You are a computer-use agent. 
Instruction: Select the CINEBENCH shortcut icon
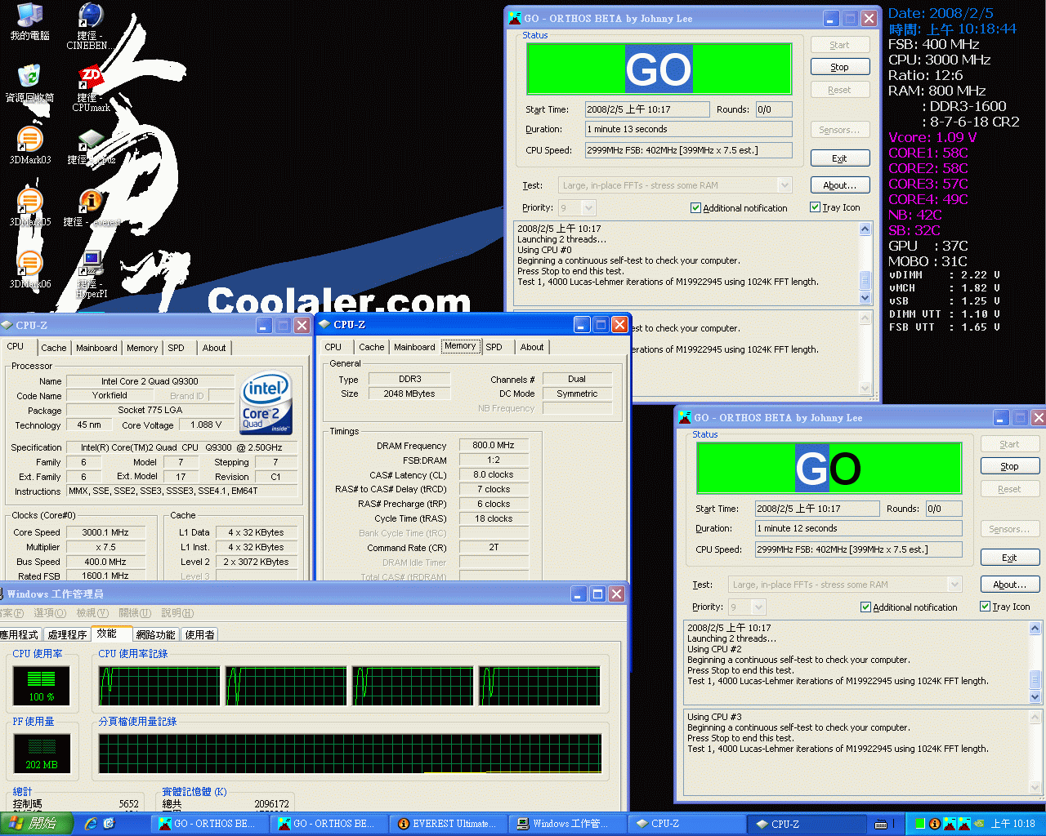pos(91,26)
